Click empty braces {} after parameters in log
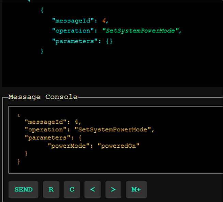The height and width of the screenshot is (202, 223). click(109, 41)
